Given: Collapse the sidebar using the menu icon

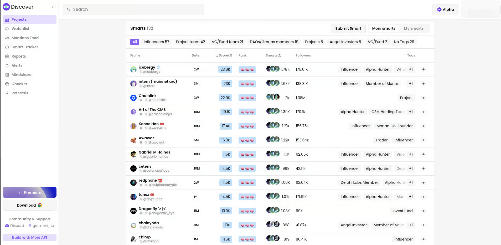Looking at the screenshot, I should [x=54, y=7].
